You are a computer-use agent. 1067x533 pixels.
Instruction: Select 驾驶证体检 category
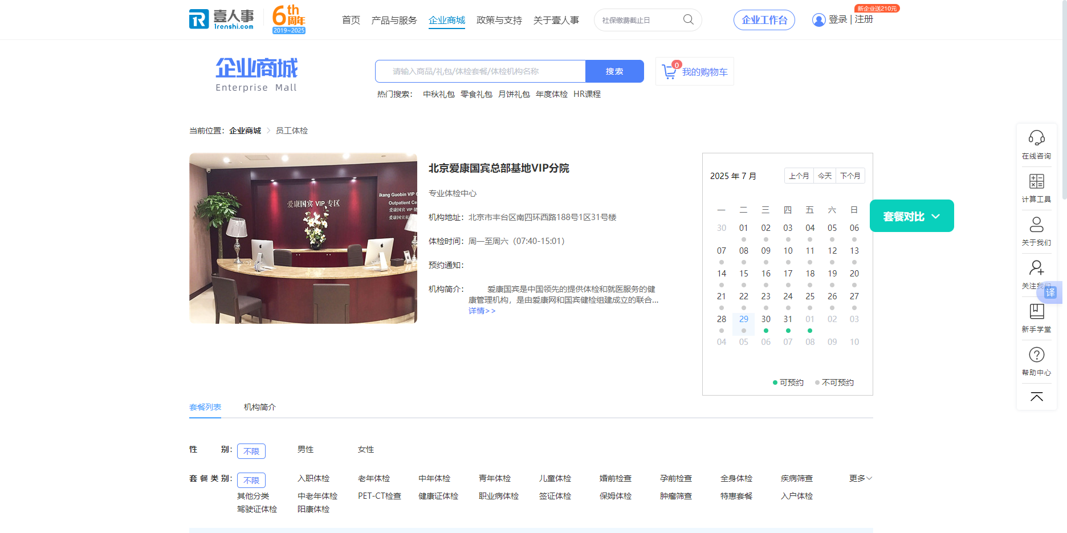257,510
